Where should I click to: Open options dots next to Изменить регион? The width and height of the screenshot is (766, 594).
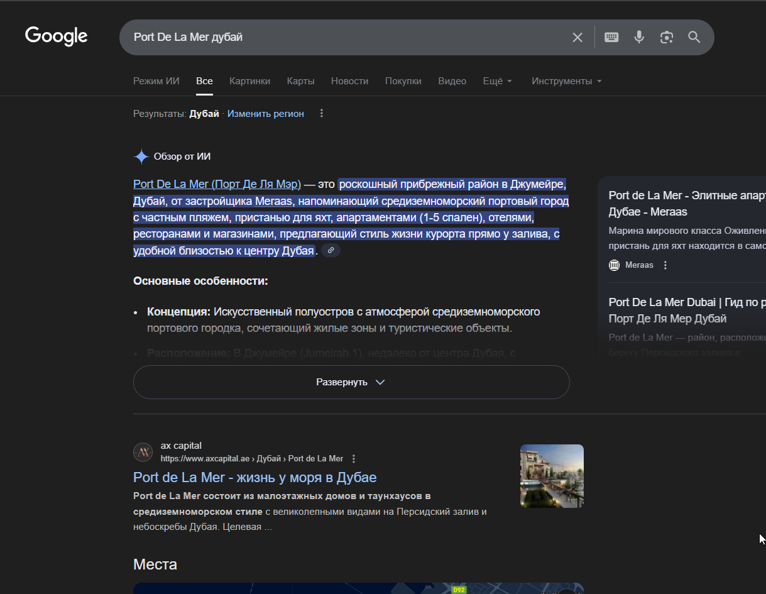point(322,114)
